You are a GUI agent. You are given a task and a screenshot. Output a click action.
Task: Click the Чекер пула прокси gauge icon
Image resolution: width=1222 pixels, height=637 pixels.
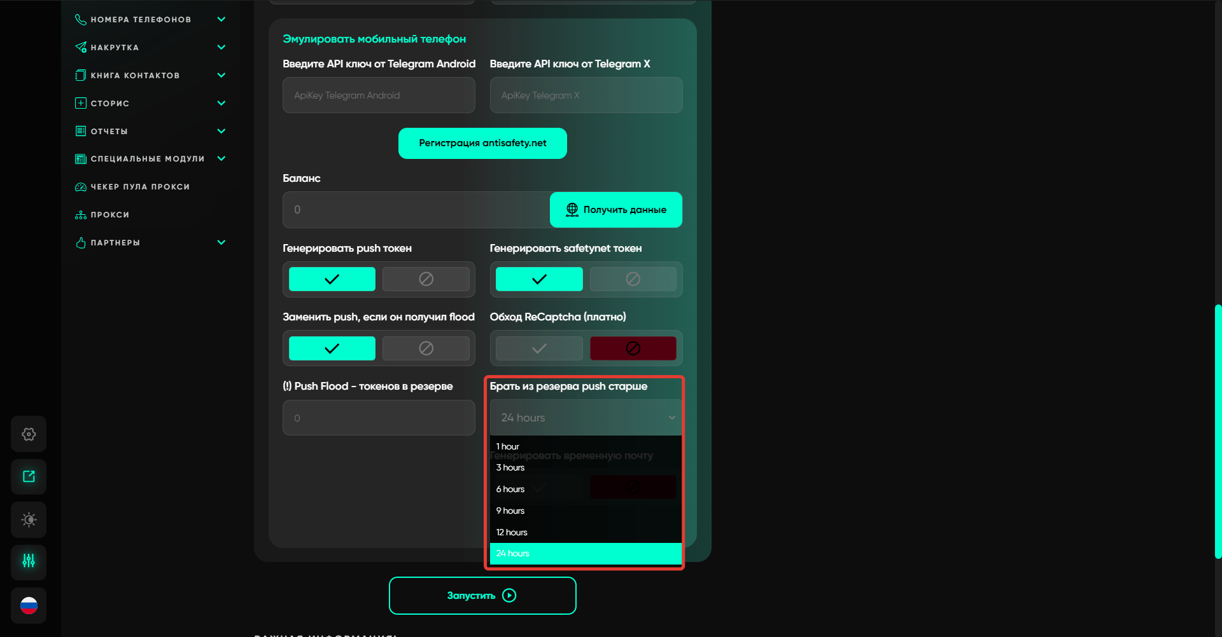pos(81,187)
